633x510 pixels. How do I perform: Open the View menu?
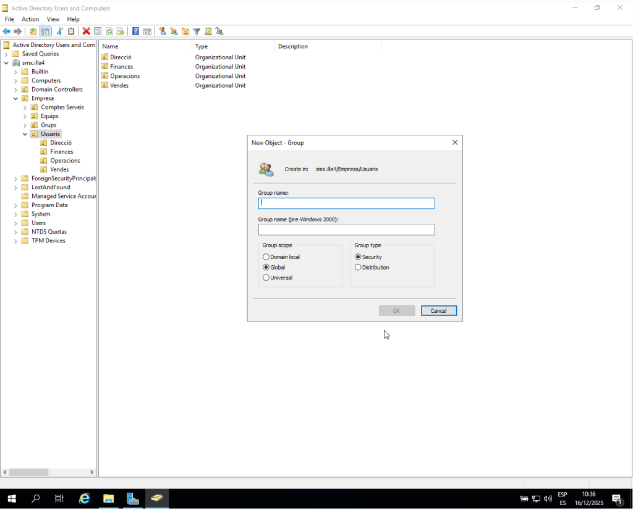(53, 19)
